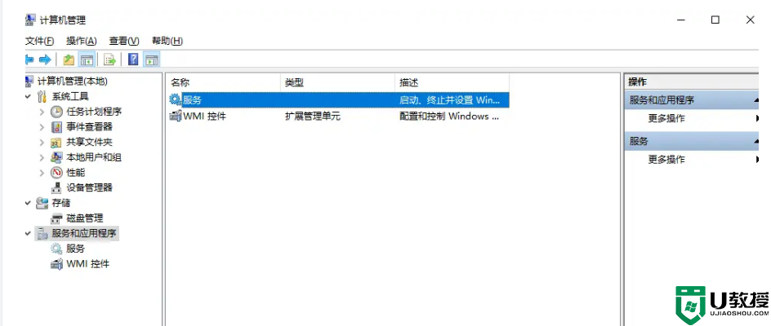This screenshot has width=771, height=326.
Task: Click the 设备管理器 icon in tree
Action: [x=57, y=187]
